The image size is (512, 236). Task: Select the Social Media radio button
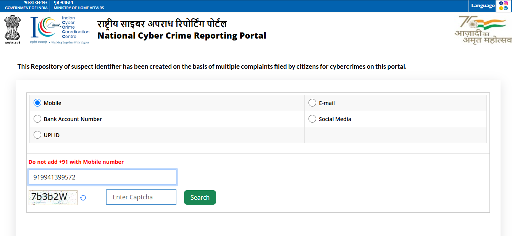tap(312, 119)
